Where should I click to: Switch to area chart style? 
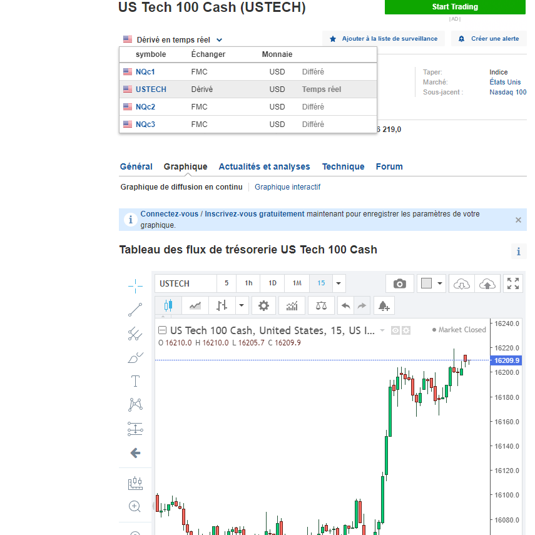coord(195,305)
